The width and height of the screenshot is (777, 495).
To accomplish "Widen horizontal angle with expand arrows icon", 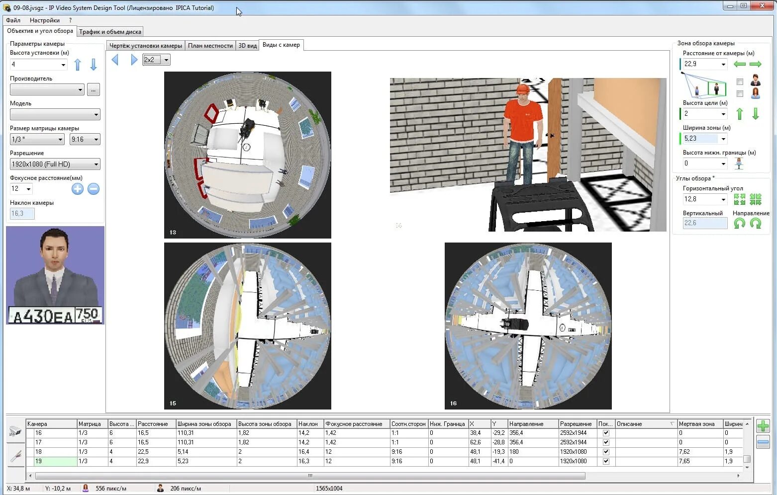I will pyautogui.click(x=740, y=199).
